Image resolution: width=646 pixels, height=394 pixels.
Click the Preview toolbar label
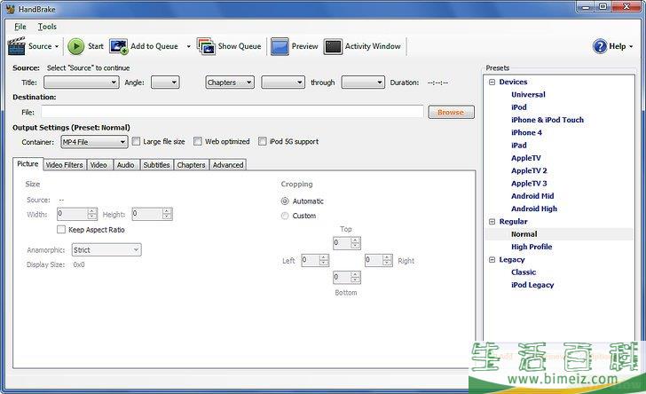click(304, 46)
